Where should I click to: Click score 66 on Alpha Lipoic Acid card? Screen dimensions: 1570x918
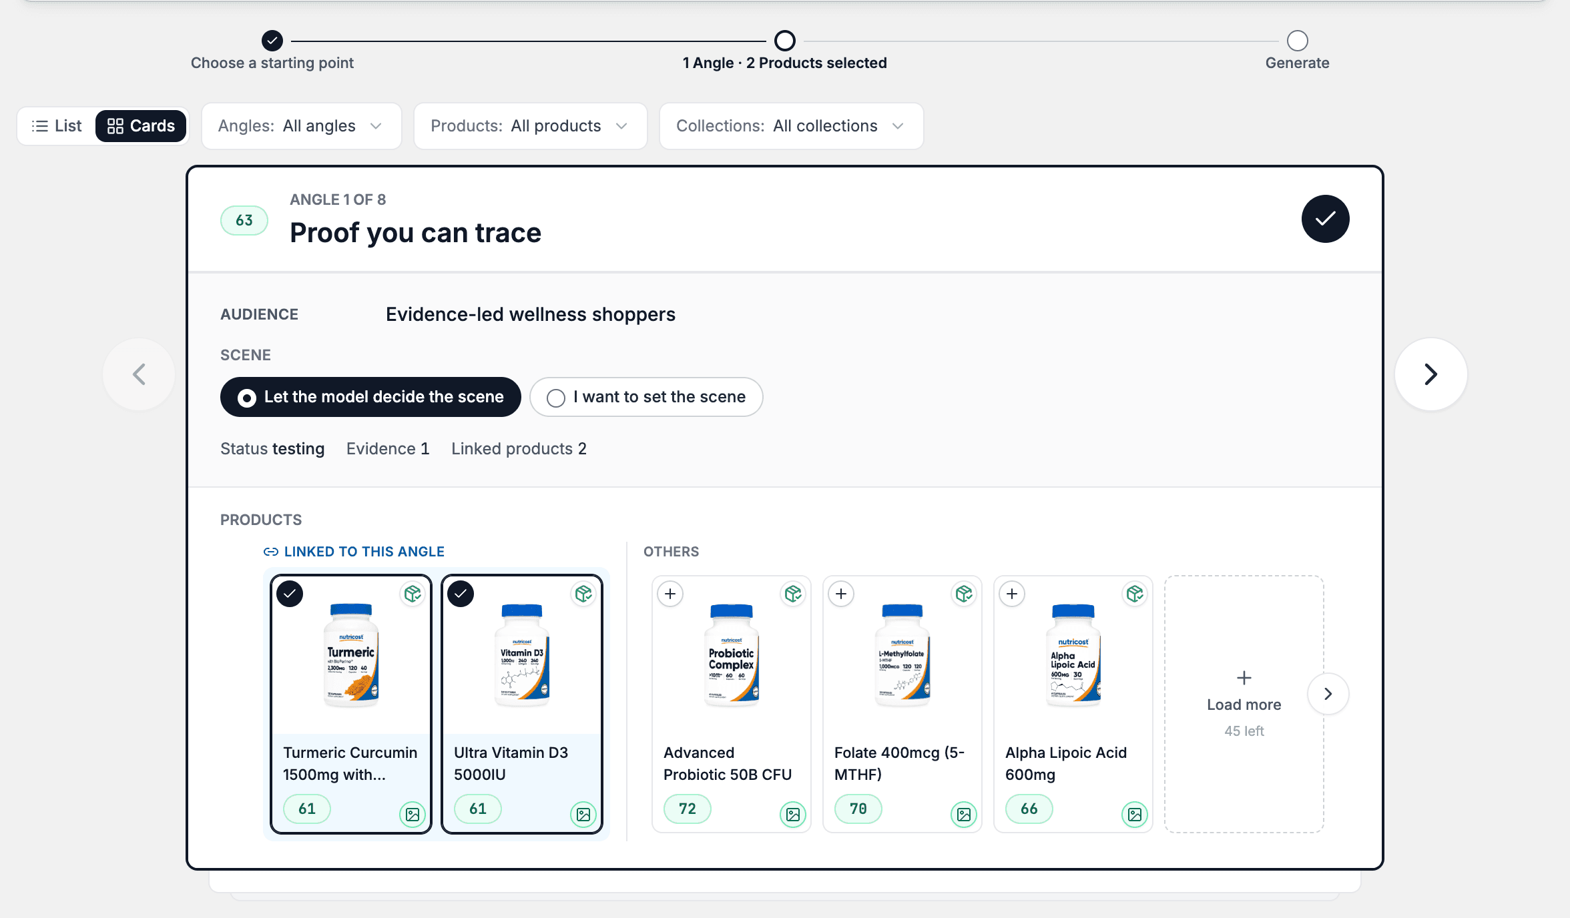[x=1029, y=809]
